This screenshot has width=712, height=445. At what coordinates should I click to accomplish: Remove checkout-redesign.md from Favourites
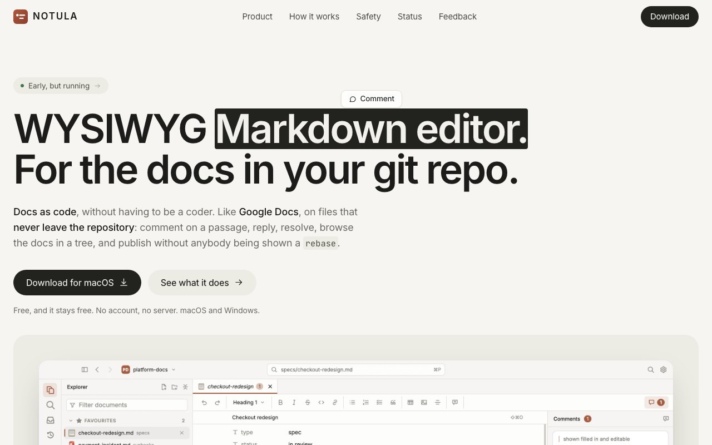pos(182,433)
